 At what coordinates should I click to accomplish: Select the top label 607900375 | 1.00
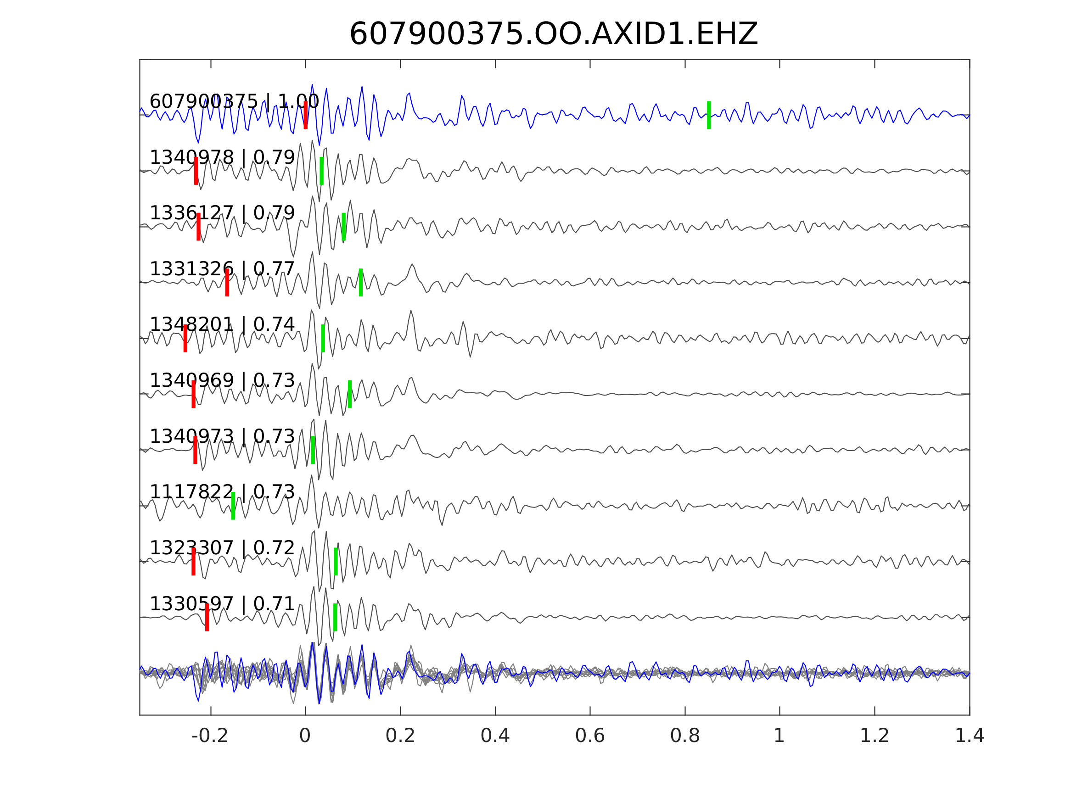point(234,102)
